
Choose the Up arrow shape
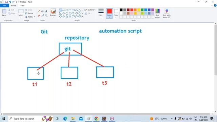click(80, 13)
